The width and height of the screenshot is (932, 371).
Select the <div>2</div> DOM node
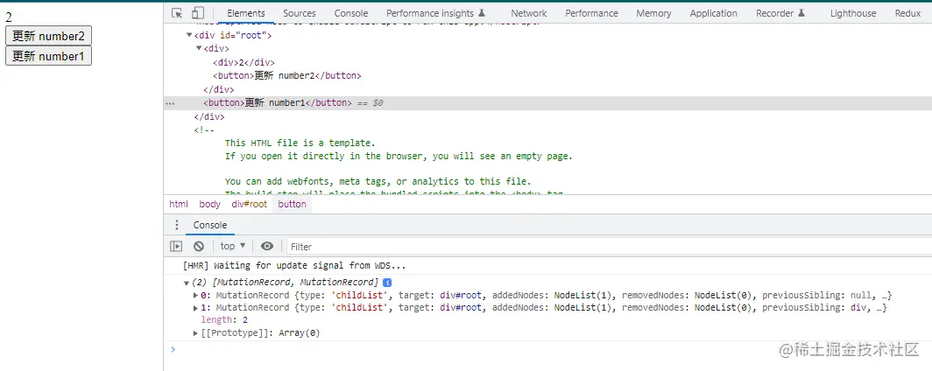coord(244,62)
